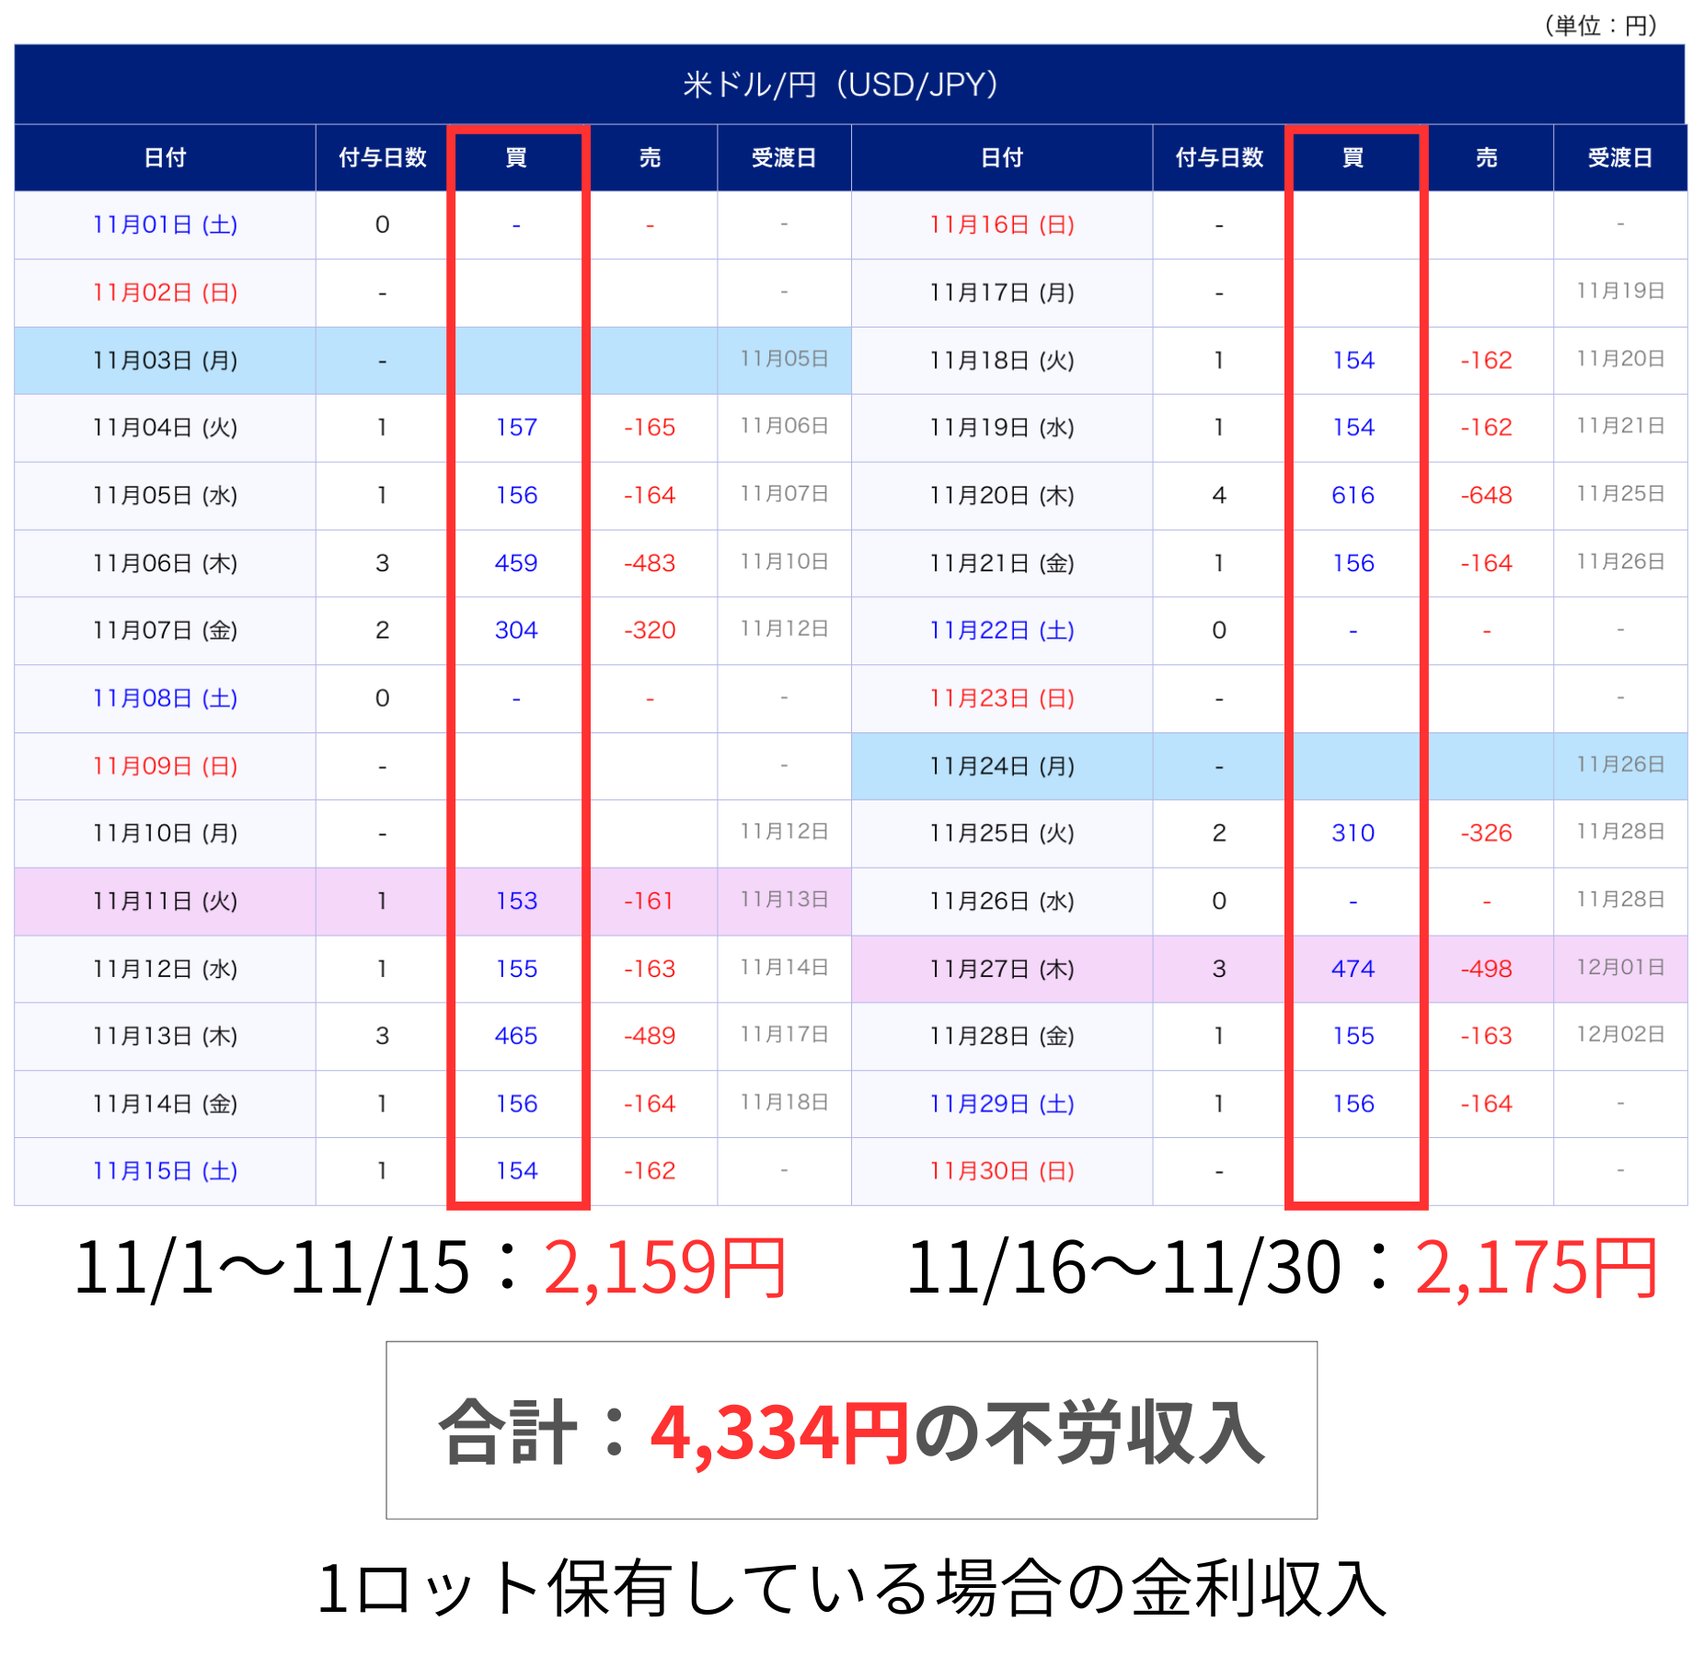
Task: Click sell value -648 for 11月20日
Action: click(x=1486, y=496)
